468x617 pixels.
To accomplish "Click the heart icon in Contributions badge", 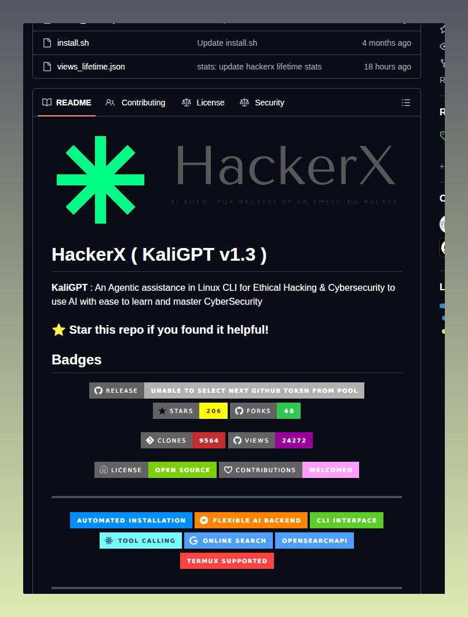I will [228, 470].
